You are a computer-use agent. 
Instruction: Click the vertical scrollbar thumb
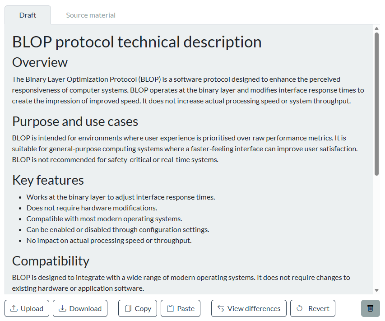point(376,104)
